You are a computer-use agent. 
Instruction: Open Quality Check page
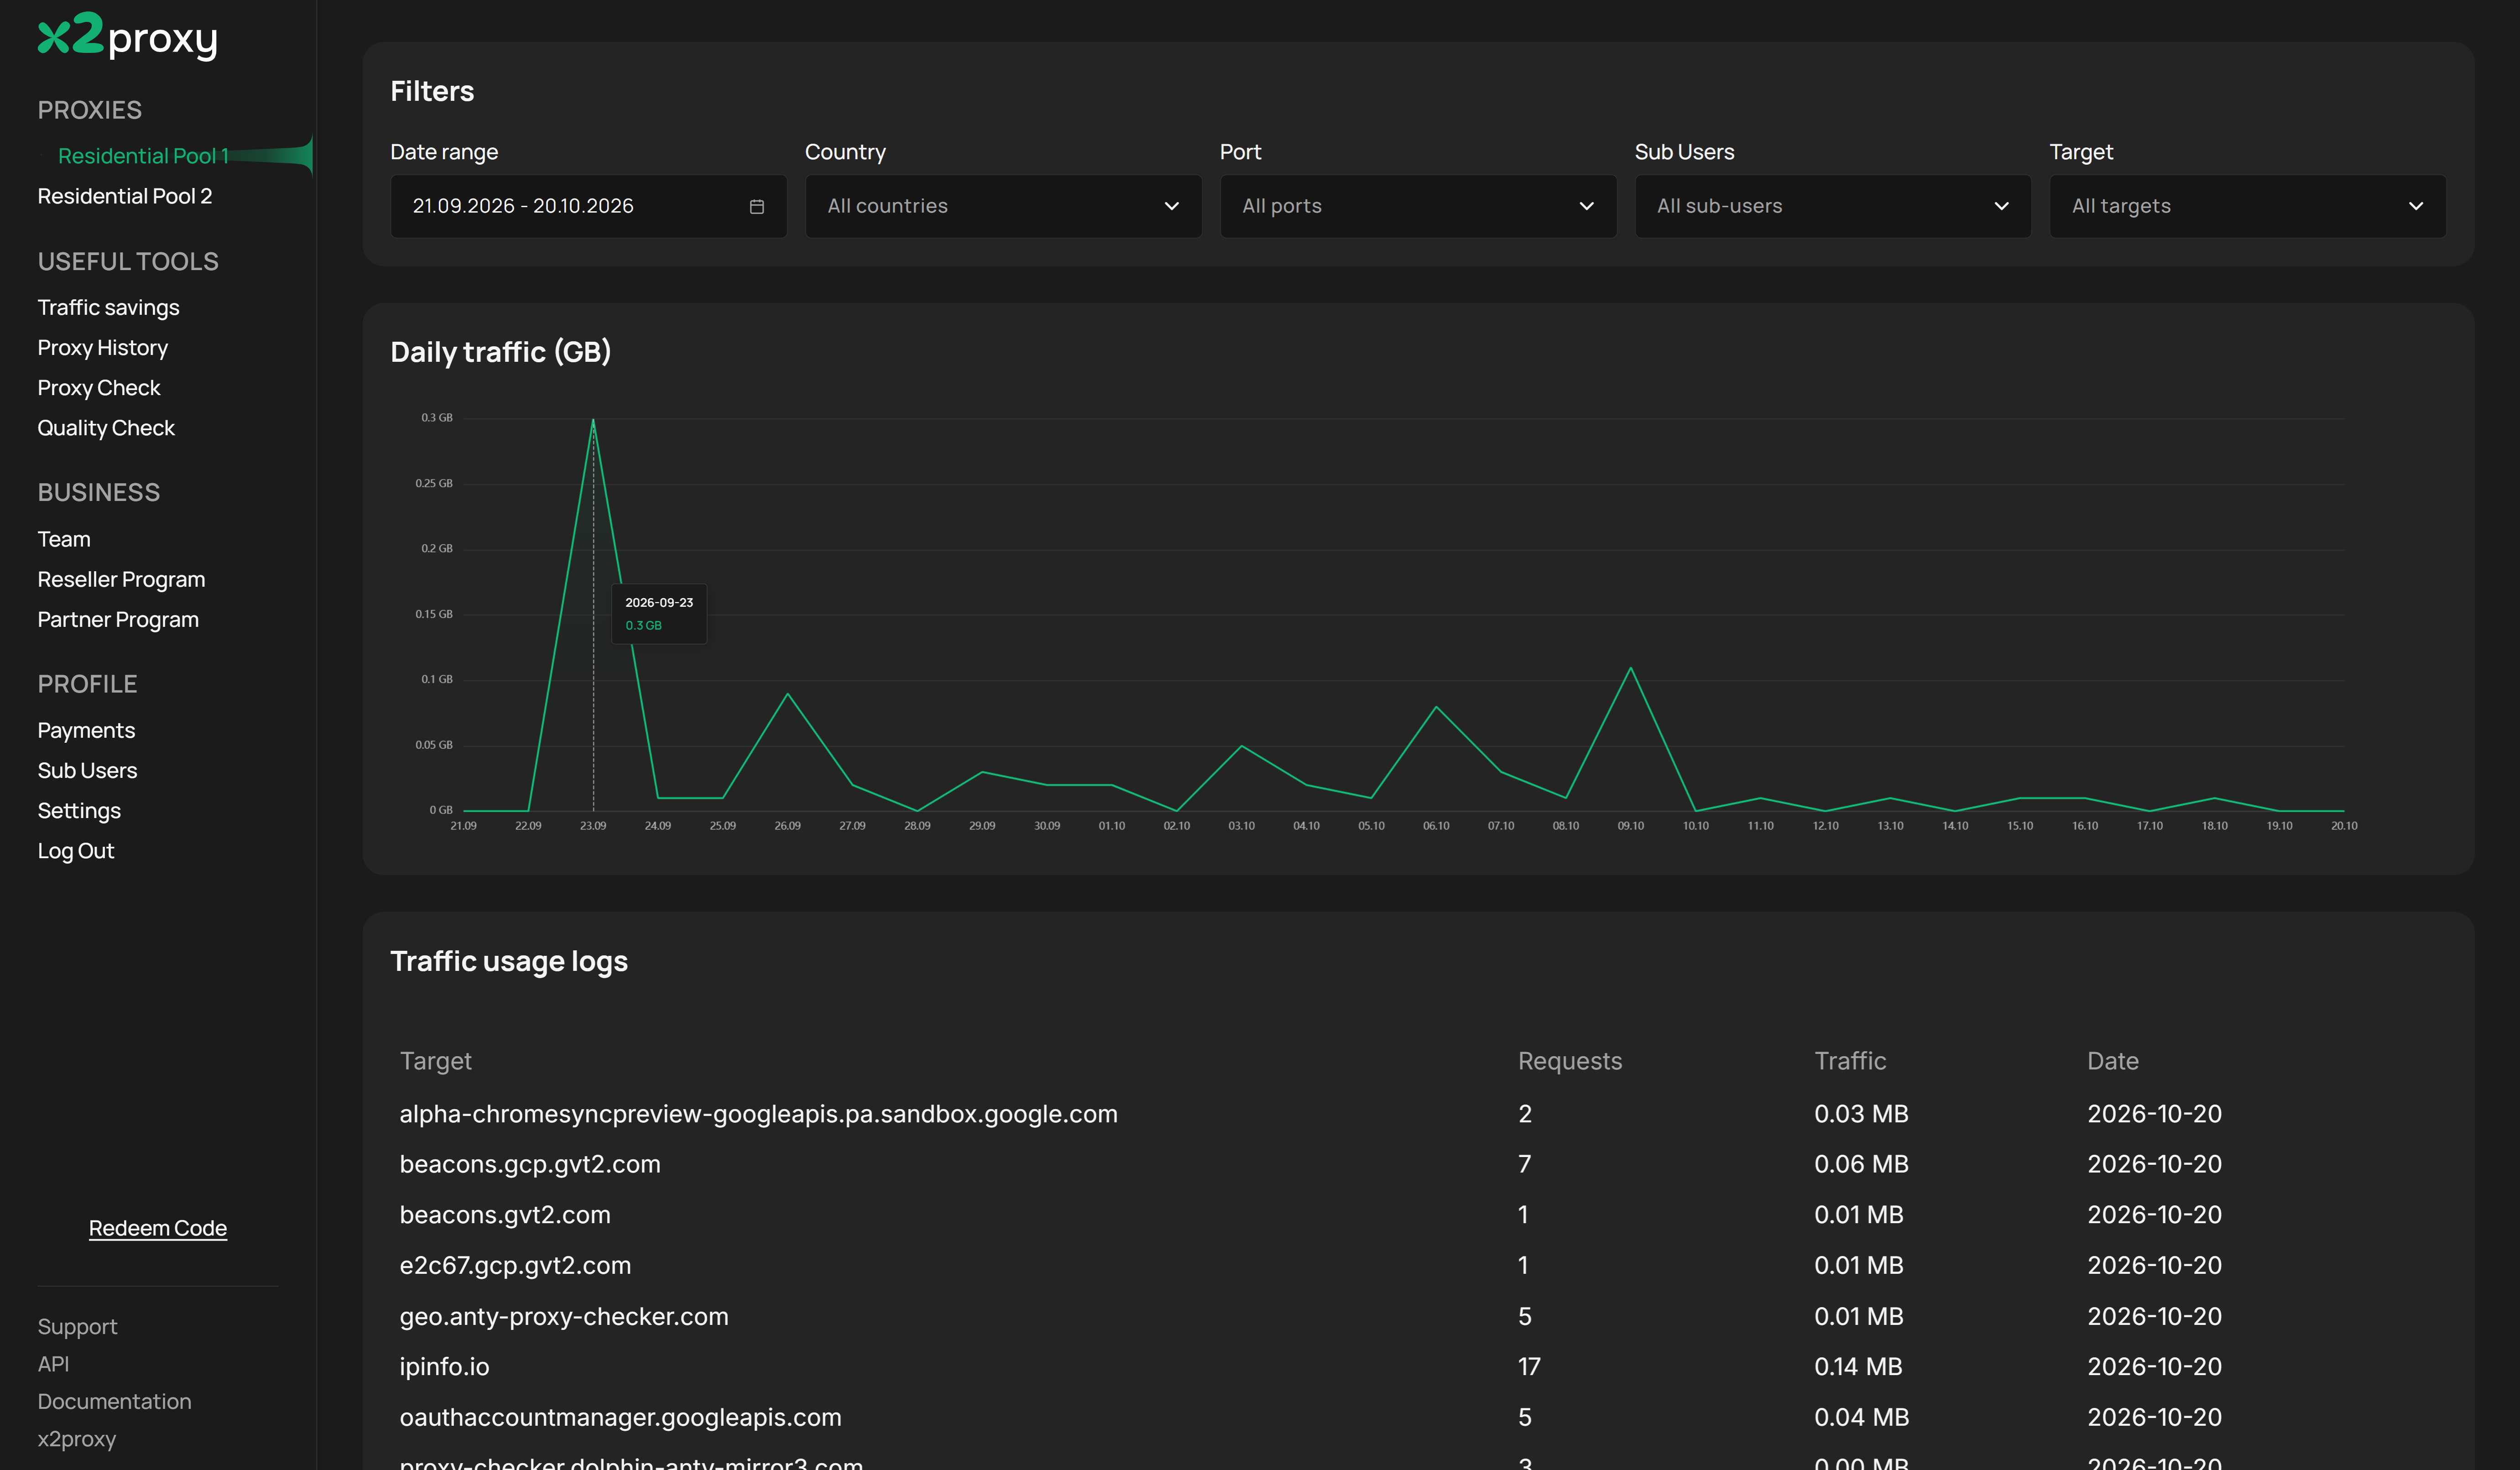[x=106, y=428]
